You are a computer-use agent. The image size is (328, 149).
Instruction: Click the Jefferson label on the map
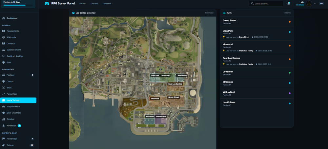click(x=165, y=75)
